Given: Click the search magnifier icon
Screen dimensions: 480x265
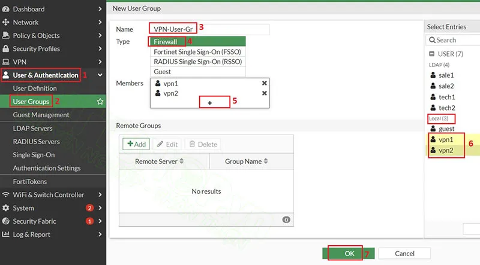Looking at the screenshot, I should coord(432,40).
